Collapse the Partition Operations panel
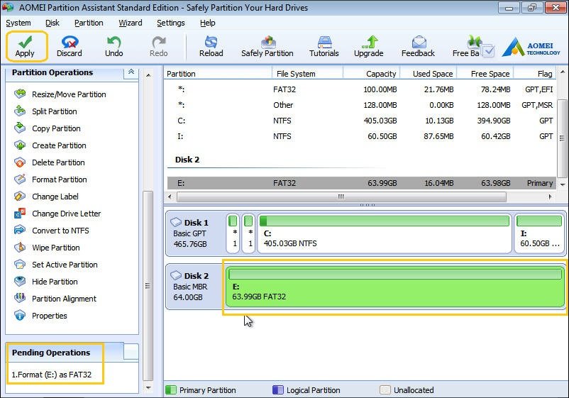569x398 pixels. click(131, 72)
